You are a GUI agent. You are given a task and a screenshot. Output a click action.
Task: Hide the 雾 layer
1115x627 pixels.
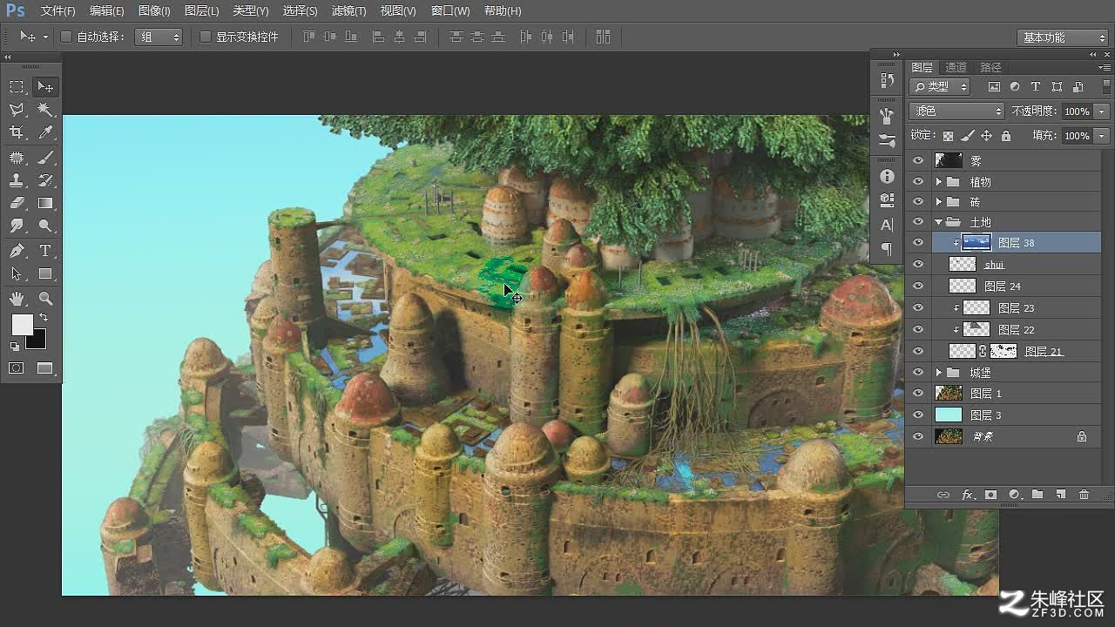[918, 160]
